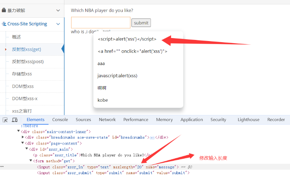290x176 pixels.
Task: Collapse the xssr_main div node
Action: pyautogui.click(x=27, y=149)
